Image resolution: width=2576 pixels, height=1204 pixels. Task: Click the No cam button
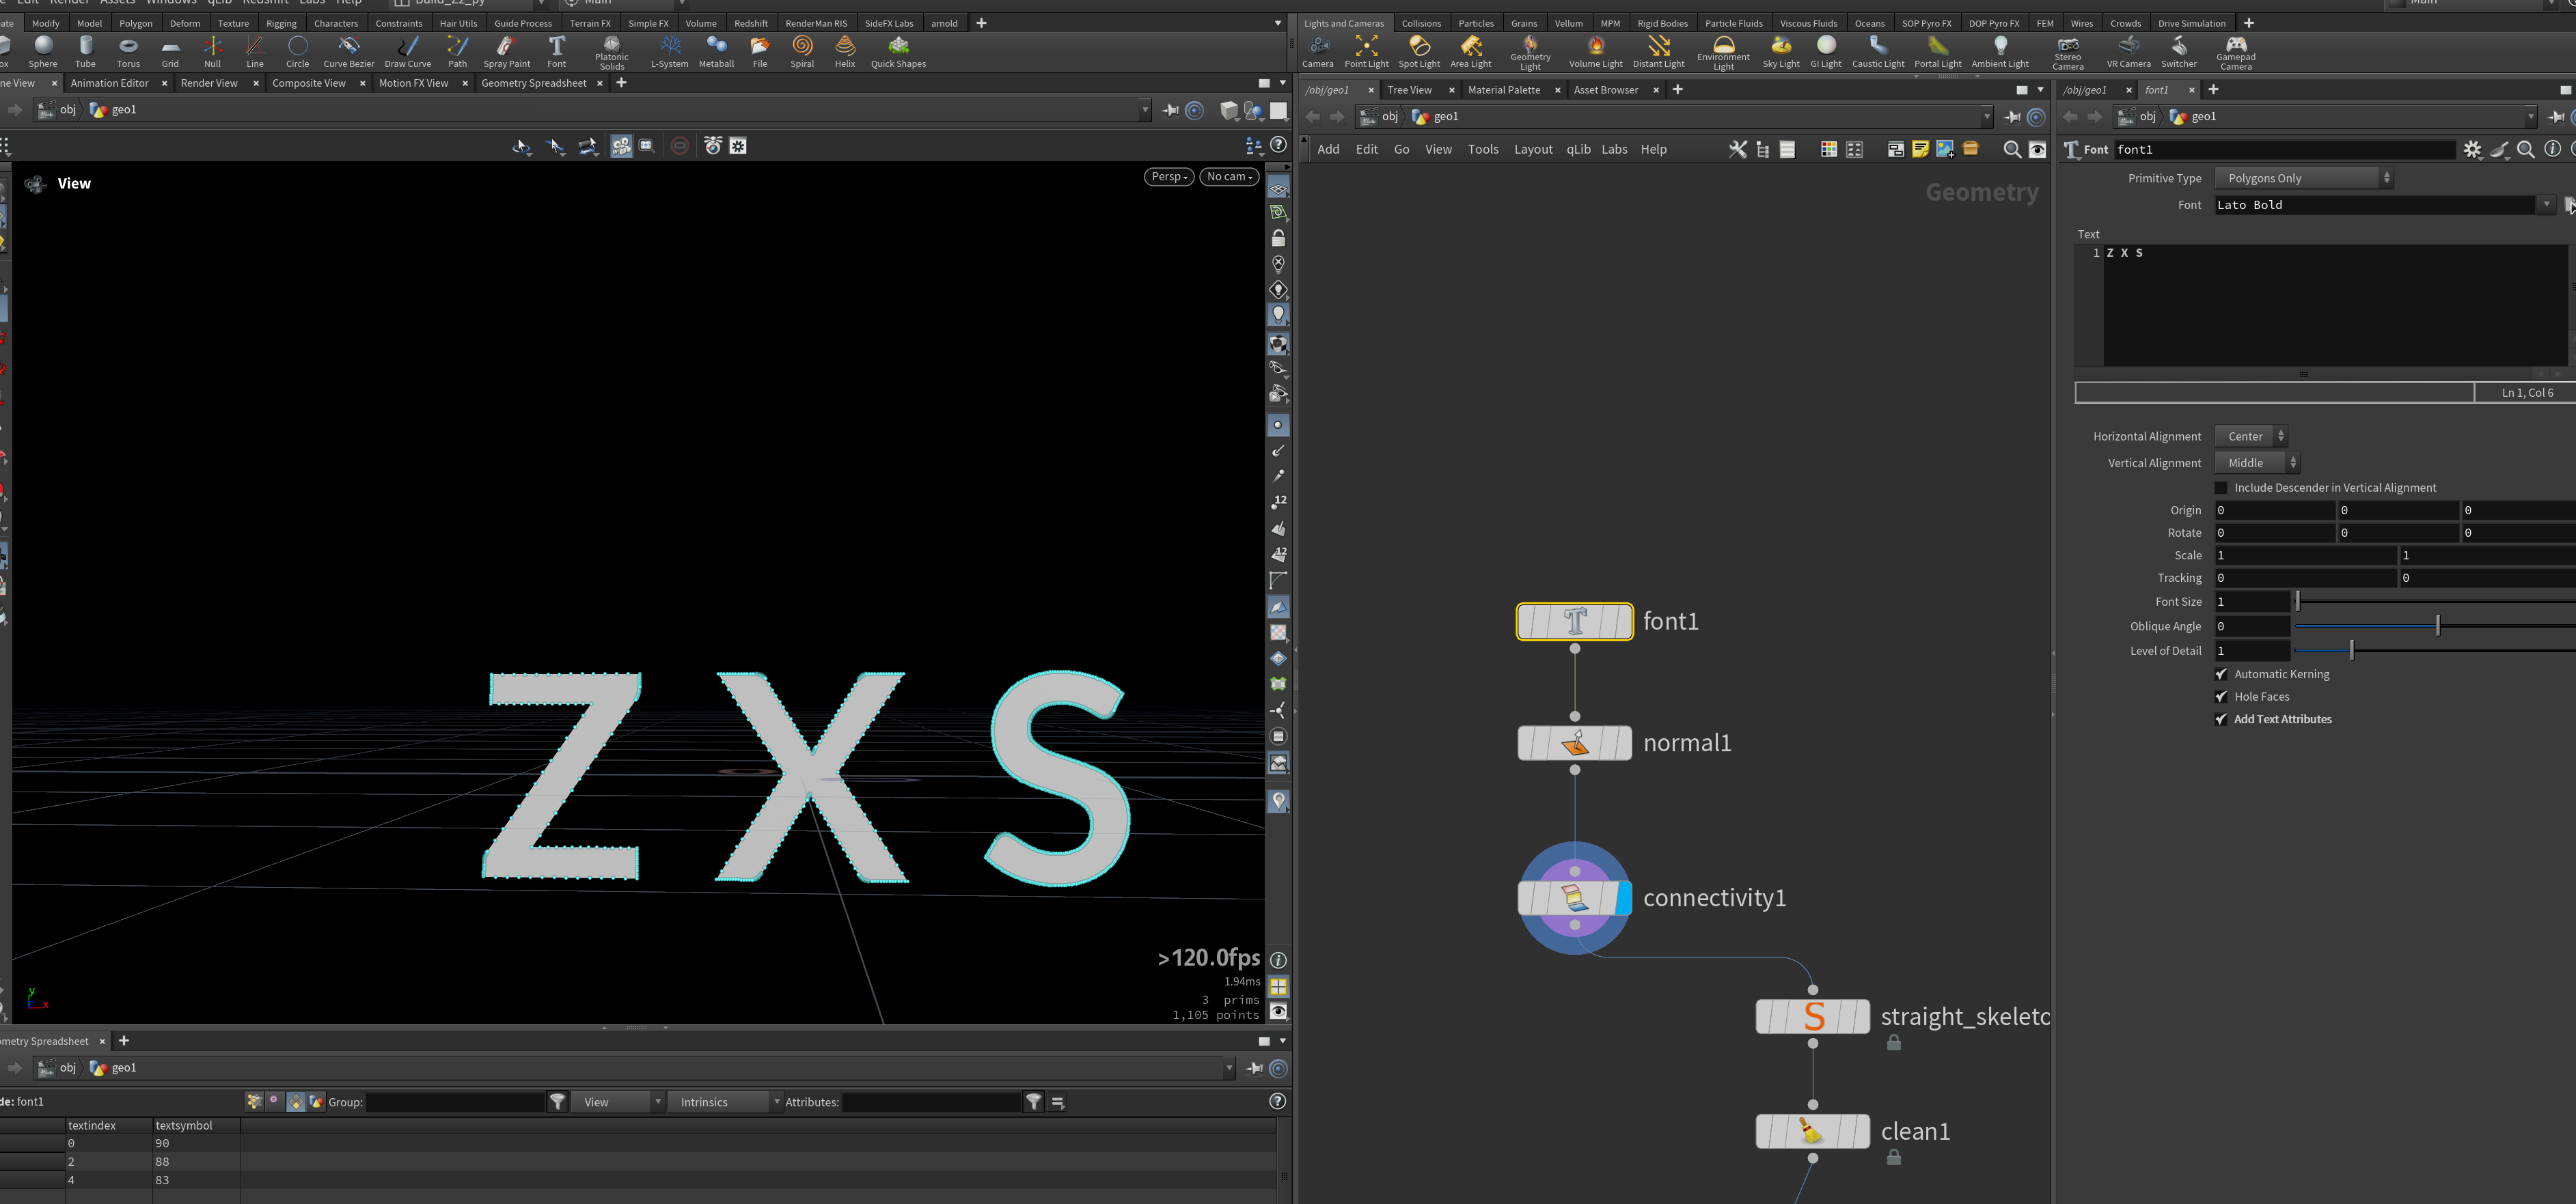[x=1229, y=177]
